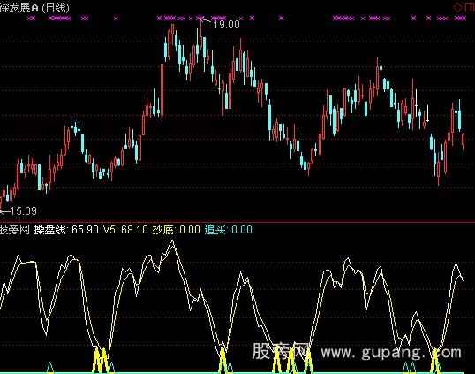Click the highest peak of the white indicator line
This screenshot has width=475, height=374.
[173, 240]
